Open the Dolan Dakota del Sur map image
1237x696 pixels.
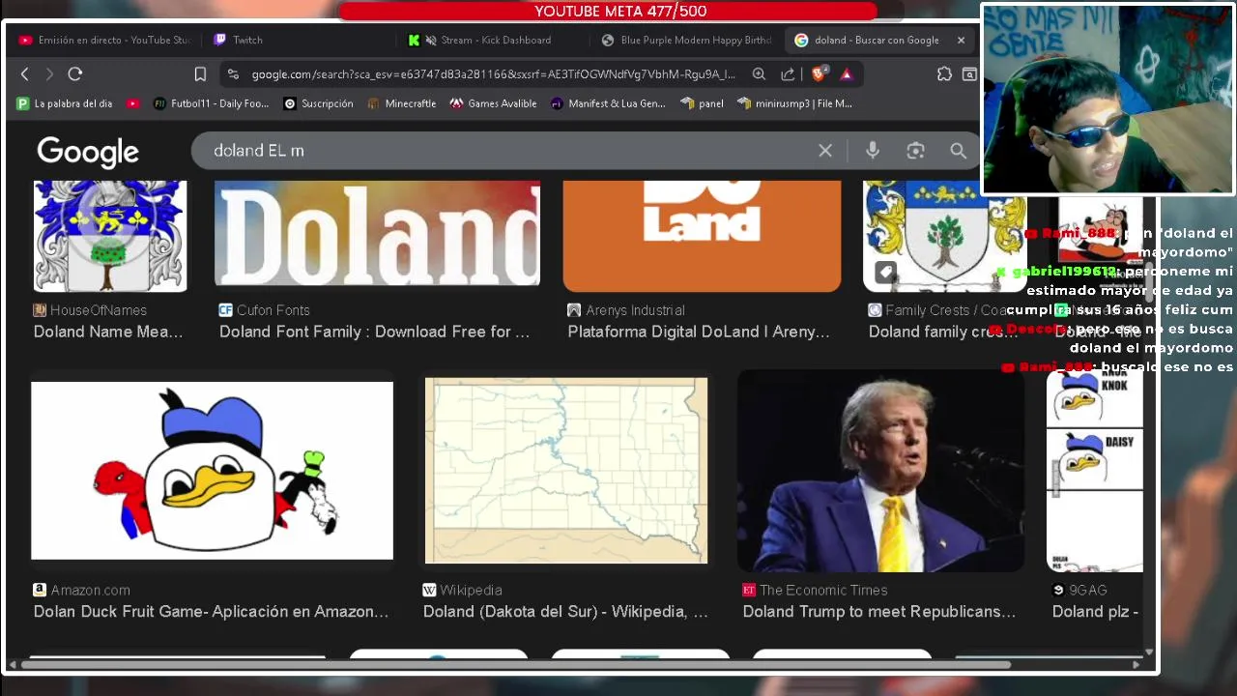[566, 471]
